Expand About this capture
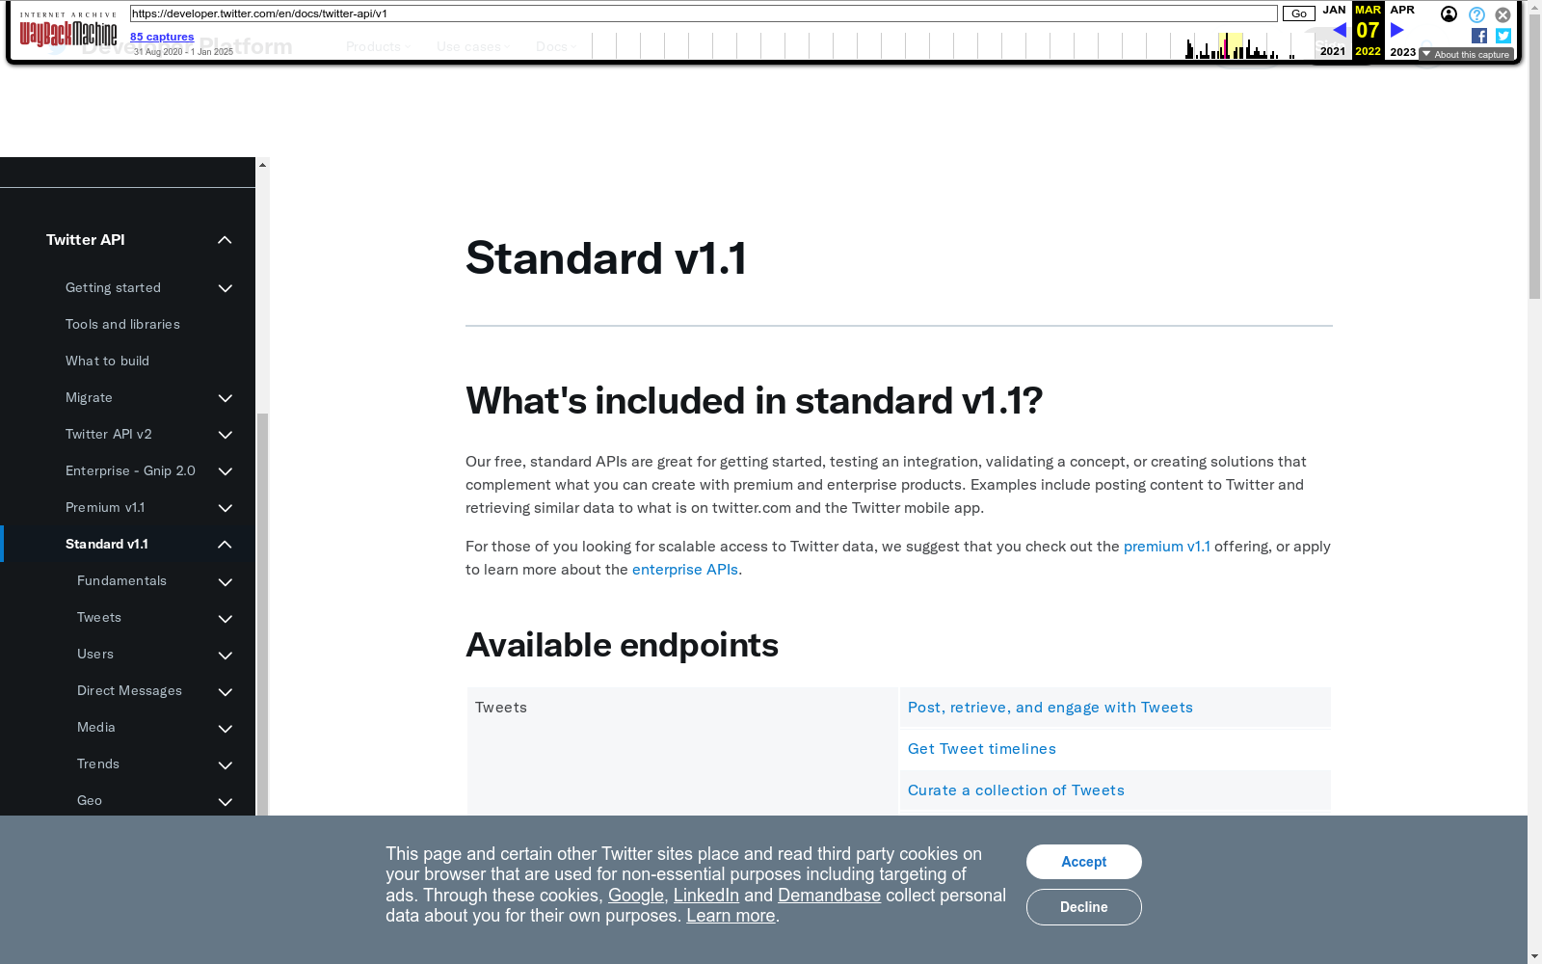The width and height of the screenshot is (1542, 964). pos(1466,54)
